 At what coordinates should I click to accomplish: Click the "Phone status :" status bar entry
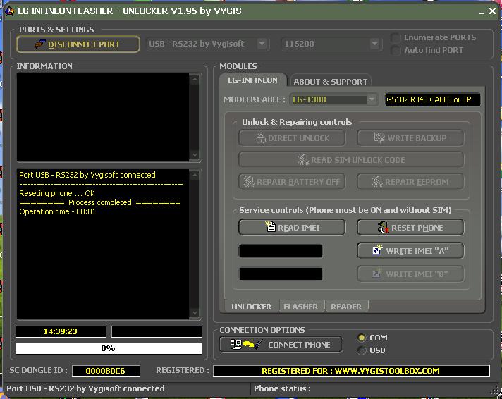tap(282, 388)
